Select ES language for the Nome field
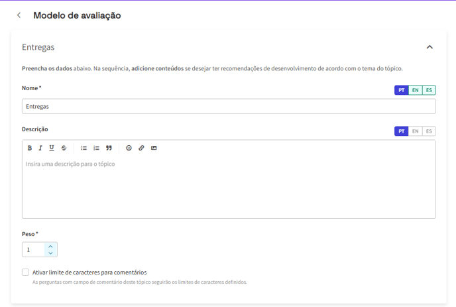The height and width of the screenshot is (307, 456). [429, 90]
